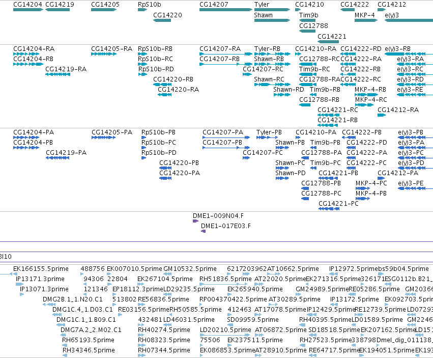Click the MKP-4 gene label

point(364,15)
